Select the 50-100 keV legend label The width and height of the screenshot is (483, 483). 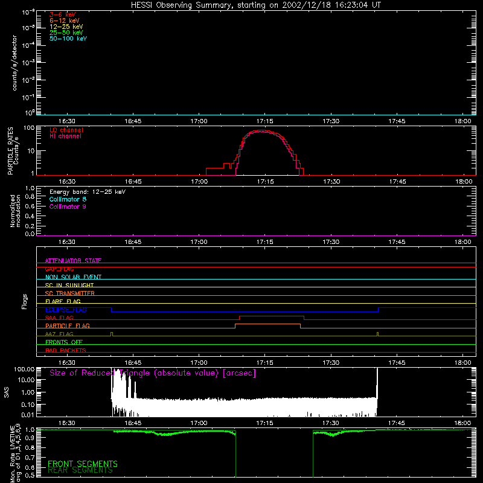68,39
